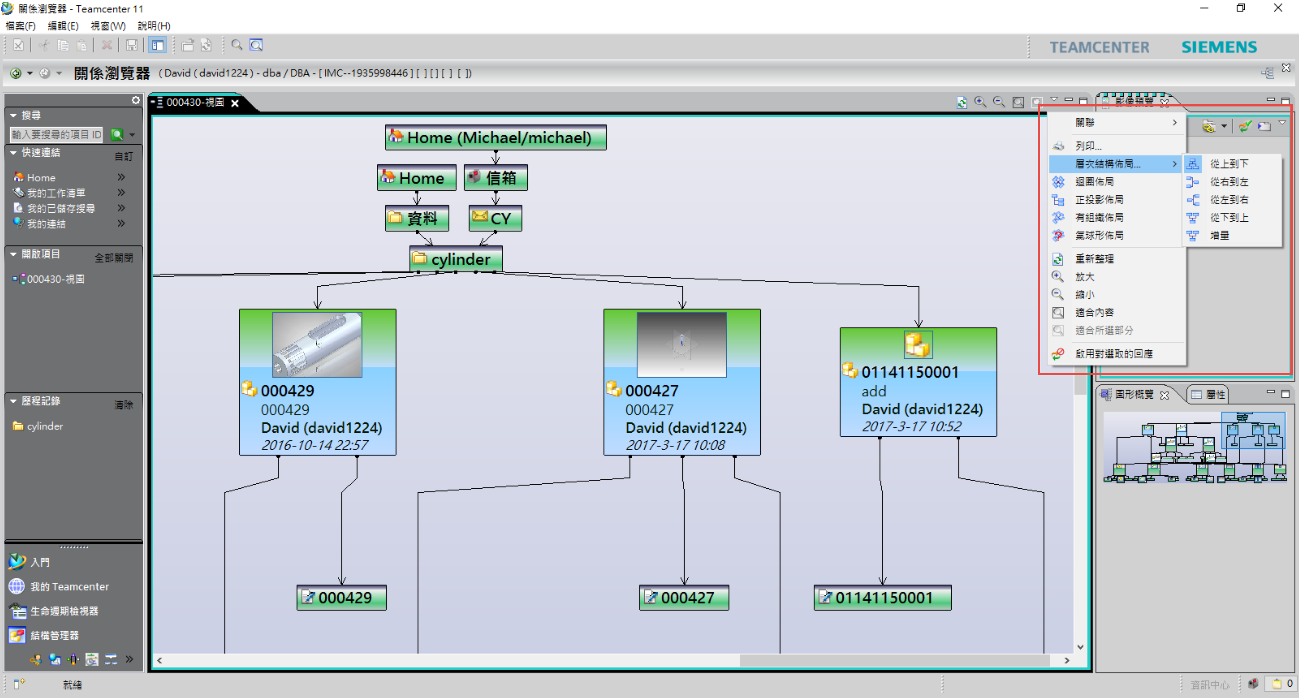Click the green search go button
This screenshot has width=1299, height=698.
[x=117, y=135]
